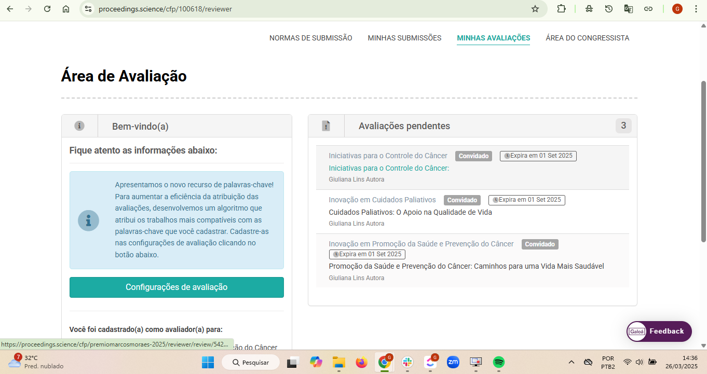Viewport: 707px width, 374px height.
Task: Click the pending count badge 3
Action: pos(623,126)
